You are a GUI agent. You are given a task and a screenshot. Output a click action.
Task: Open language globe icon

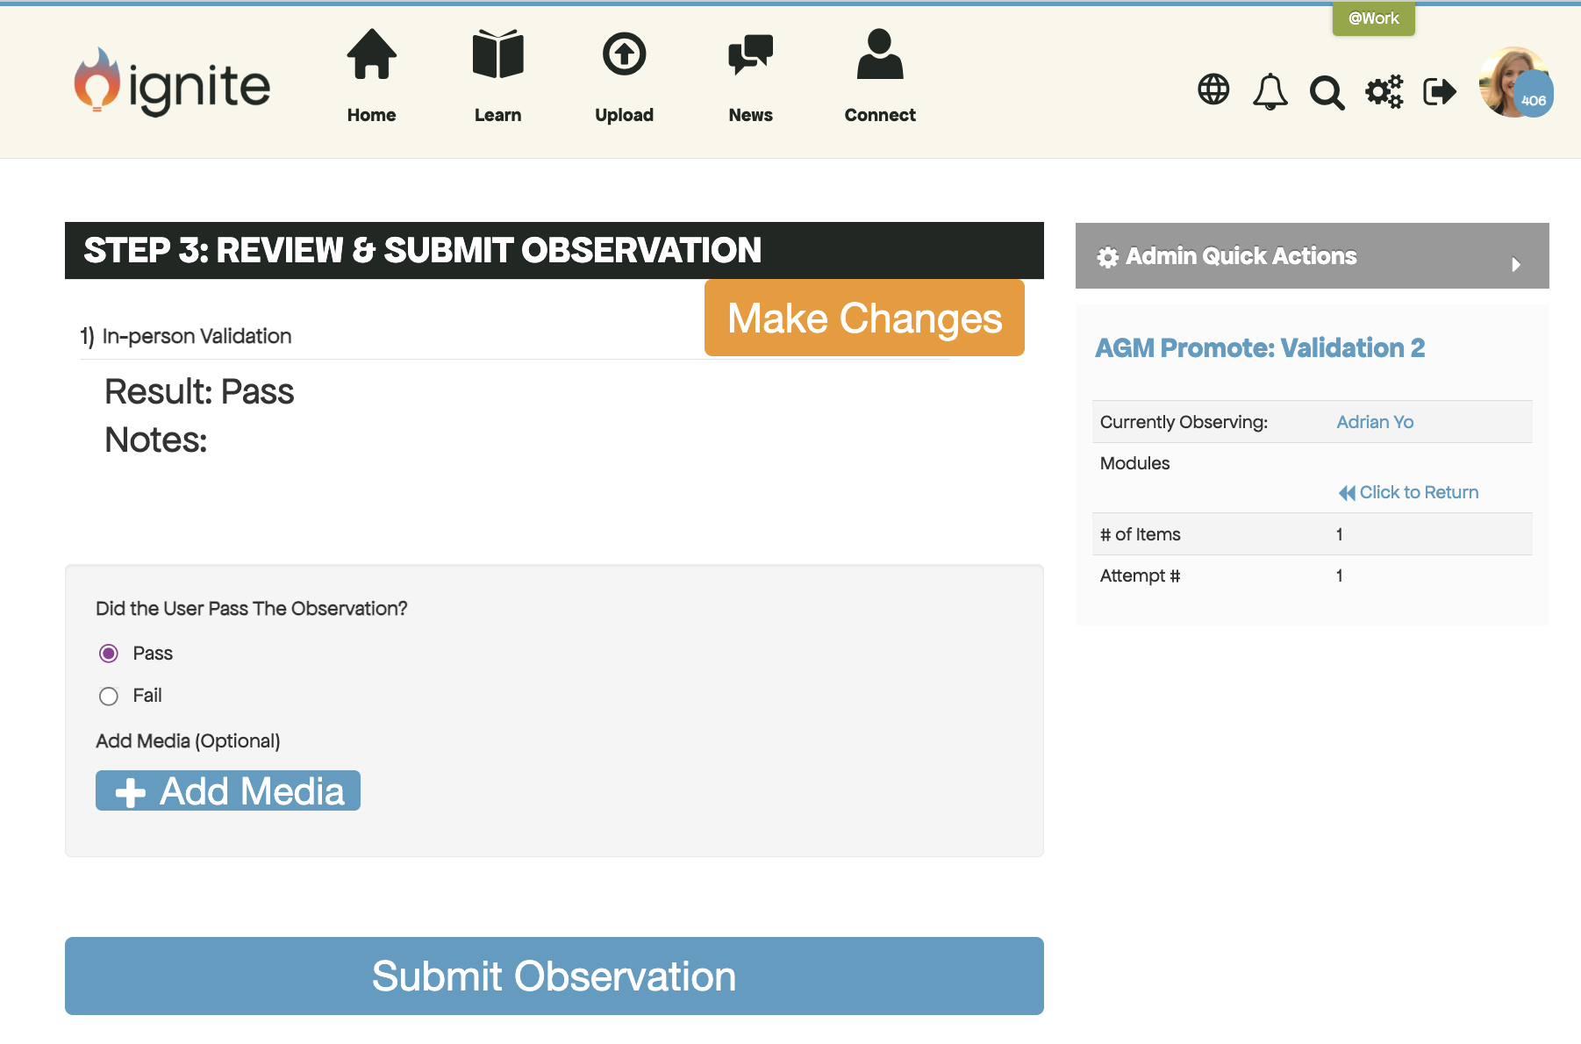click(x=1213, y=89)
